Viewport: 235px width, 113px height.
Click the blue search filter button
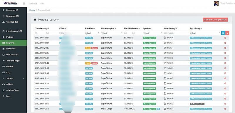tap(223, 33)
